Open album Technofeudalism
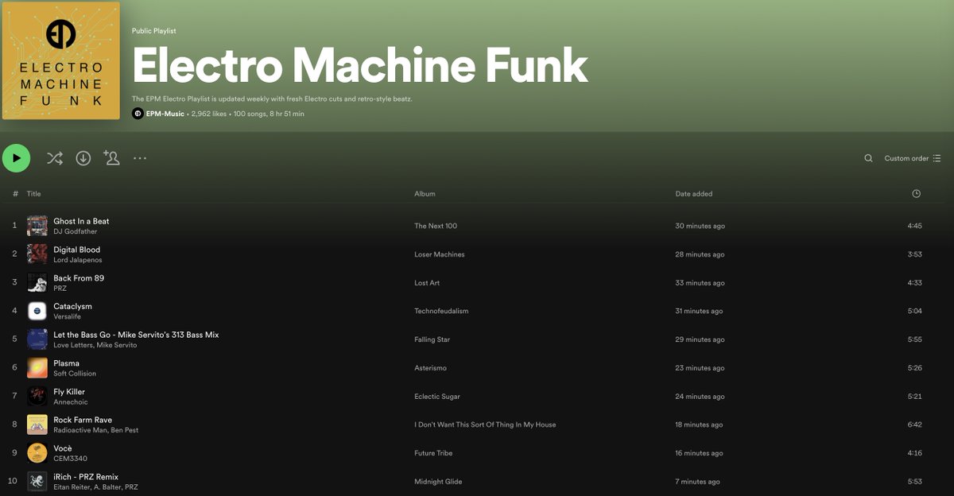 [441, 311]
